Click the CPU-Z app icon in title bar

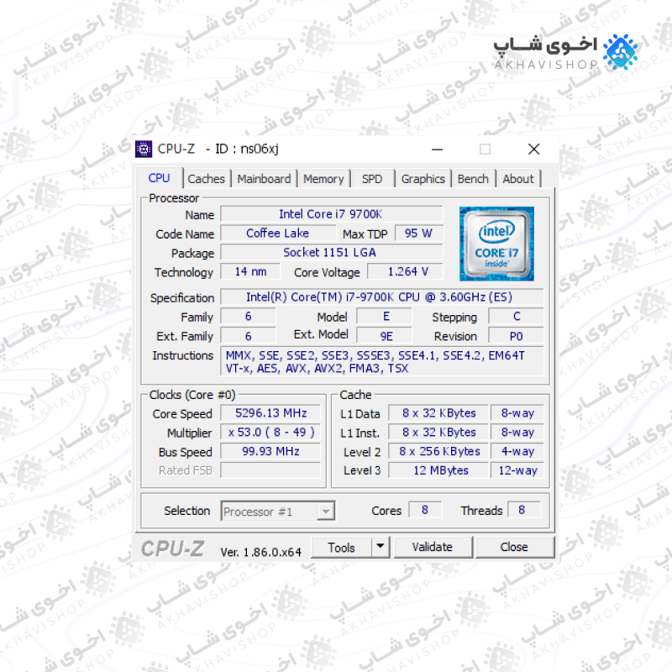(x=144, y=150)
